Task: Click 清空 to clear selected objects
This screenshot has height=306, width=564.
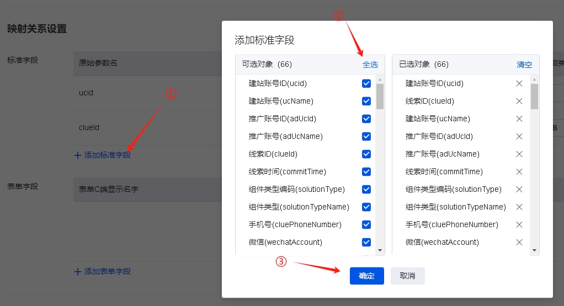Action: coord(524,65)
